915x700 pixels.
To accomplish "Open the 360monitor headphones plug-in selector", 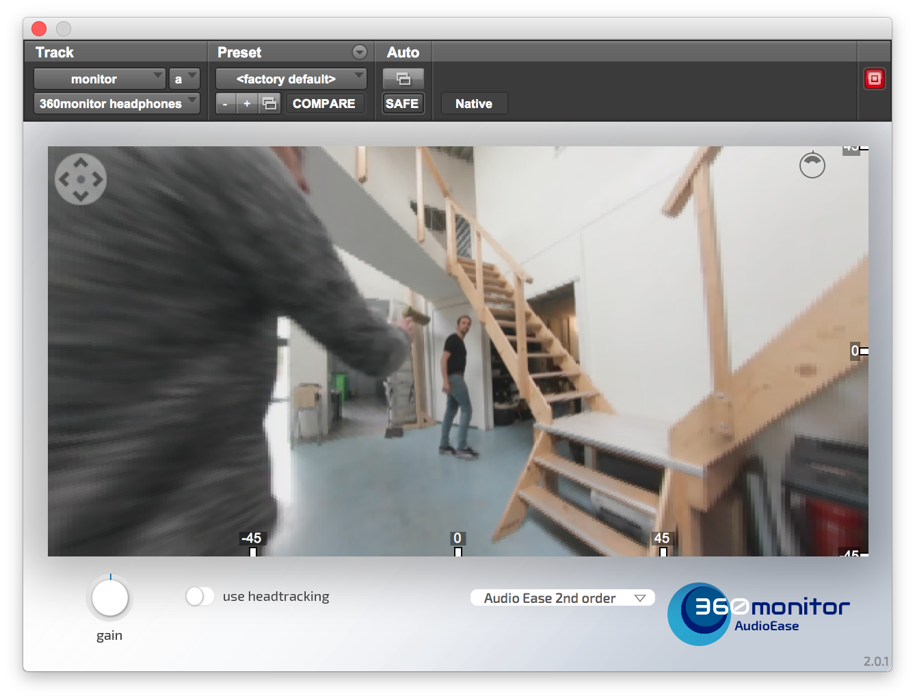I will 116,104.
